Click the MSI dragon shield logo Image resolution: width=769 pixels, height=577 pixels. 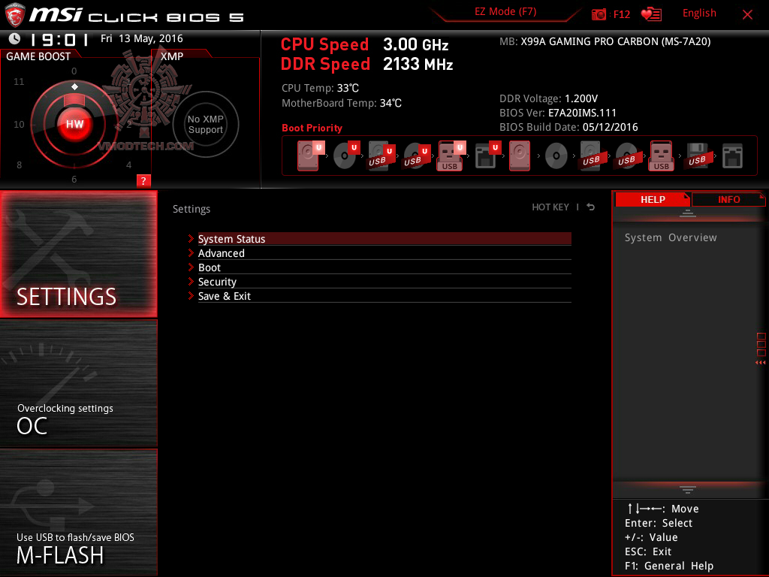pos(15,15)
